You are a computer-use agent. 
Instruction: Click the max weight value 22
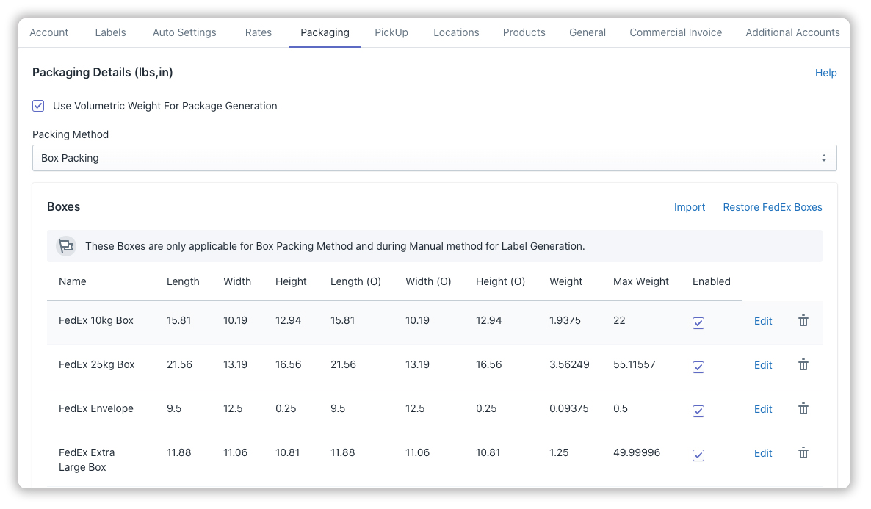click(619, 321)
